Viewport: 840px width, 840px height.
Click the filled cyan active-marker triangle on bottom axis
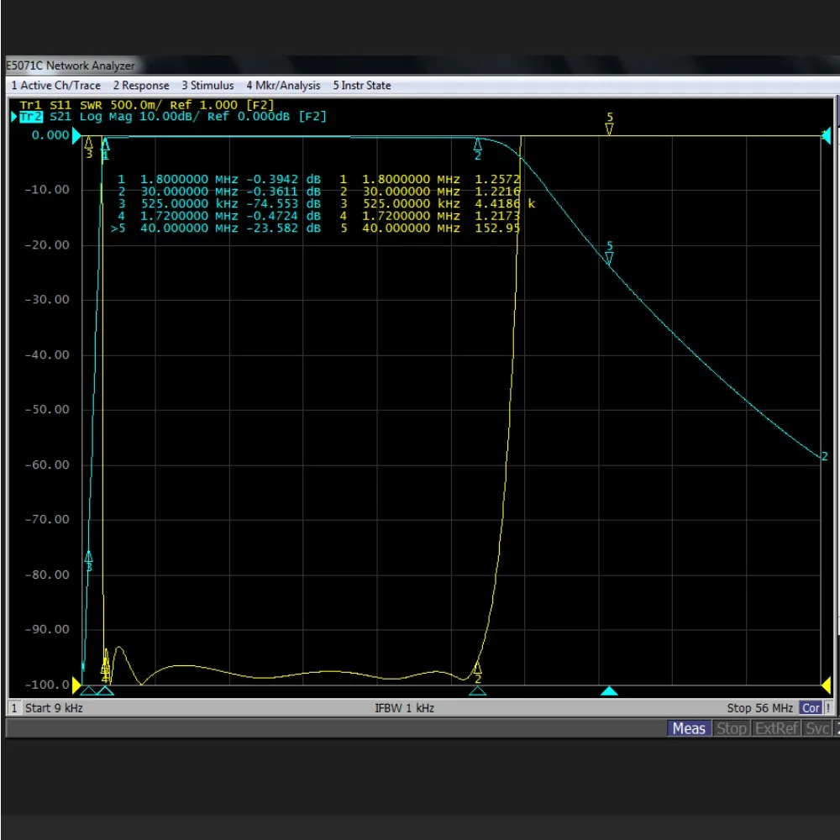click(x=609, y=691)
